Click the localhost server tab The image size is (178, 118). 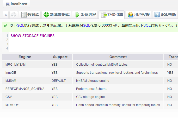tap(17, 4)
